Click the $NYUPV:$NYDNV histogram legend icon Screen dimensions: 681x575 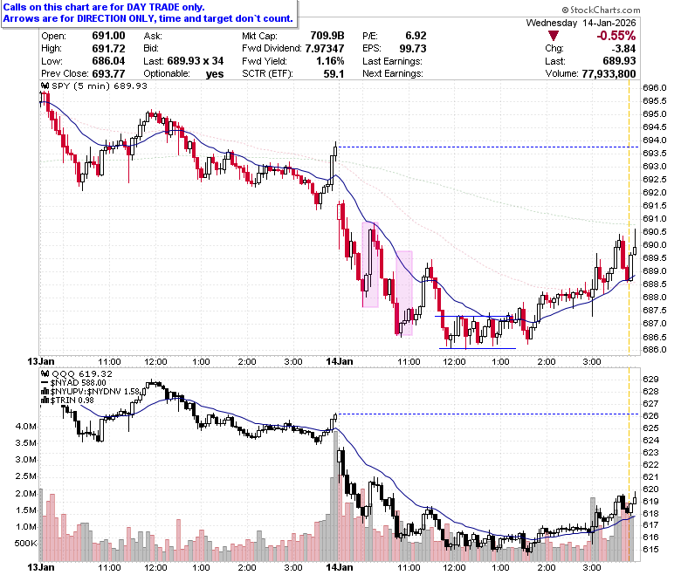pyautogui.click(x=45, y=392)
